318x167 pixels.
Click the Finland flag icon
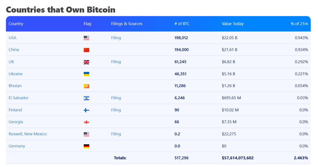pyautogui.click(x=86, y=110)
